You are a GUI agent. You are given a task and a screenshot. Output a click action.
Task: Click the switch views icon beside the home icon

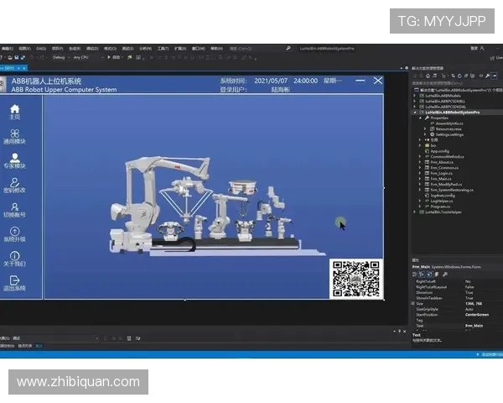434,76
